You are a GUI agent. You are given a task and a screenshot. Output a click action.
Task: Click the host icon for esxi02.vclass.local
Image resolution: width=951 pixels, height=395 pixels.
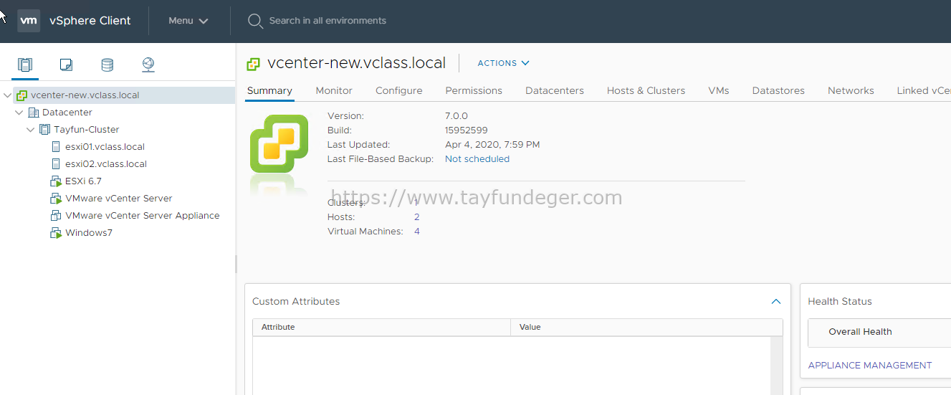click(x=56, y=164)
